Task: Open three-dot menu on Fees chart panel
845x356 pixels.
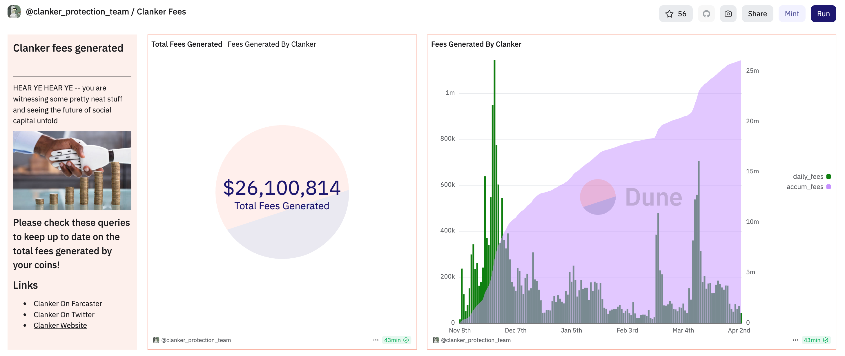Action: point(795,340)
